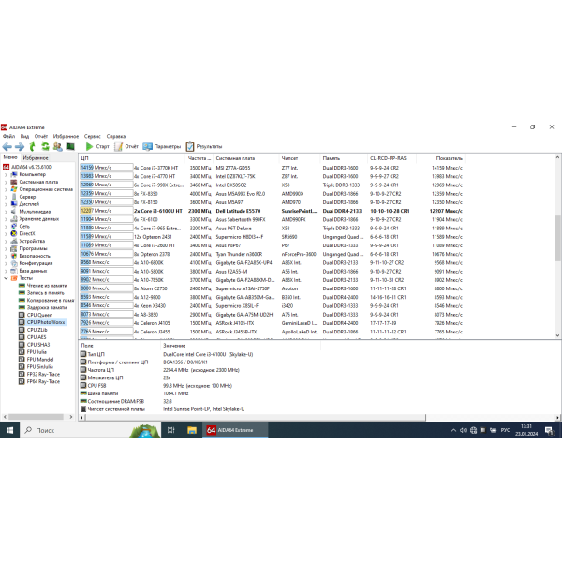
Task: Click the green Up arrow toolbar icon
Action: (32, 146)
